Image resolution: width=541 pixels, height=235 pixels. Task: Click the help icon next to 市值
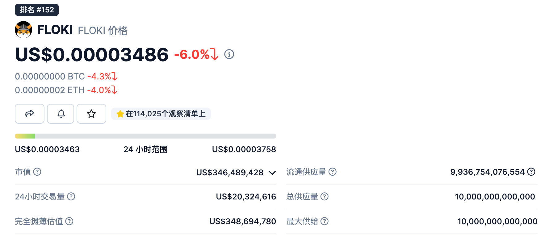pyautogui.click(x=37, y=172)
